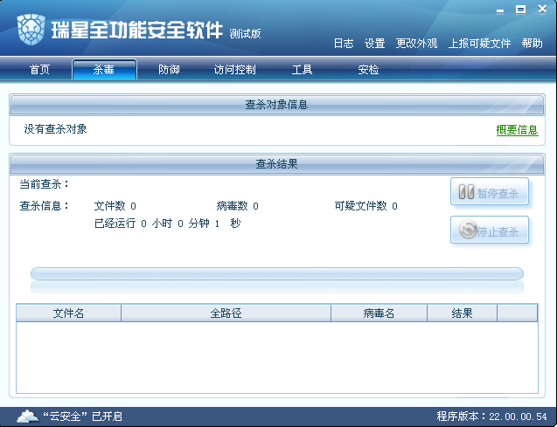Close the Rising security window
This screenshot has width=557, height=427.
(542, 10)
